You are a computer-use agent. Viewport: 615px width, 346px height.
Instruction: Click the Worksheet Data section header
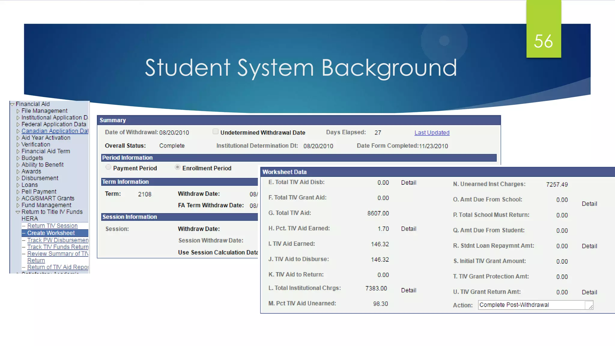438,172
